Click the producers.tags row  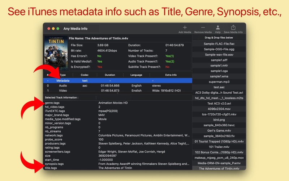118,143
